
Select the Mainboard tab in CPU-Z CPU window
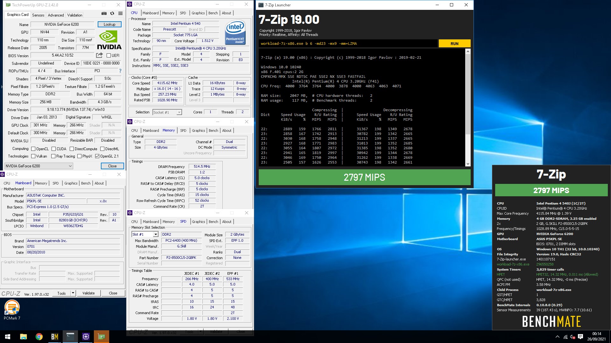[x=151, y=13]
